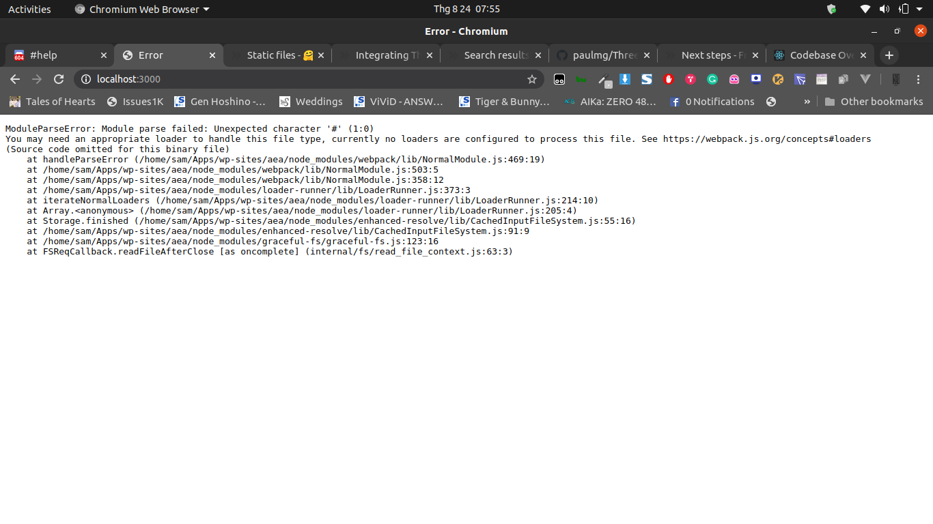Expand the hidden bookmarks overflow chevron
This screenshot has height=524, width=933.
[x=807, y=102]
